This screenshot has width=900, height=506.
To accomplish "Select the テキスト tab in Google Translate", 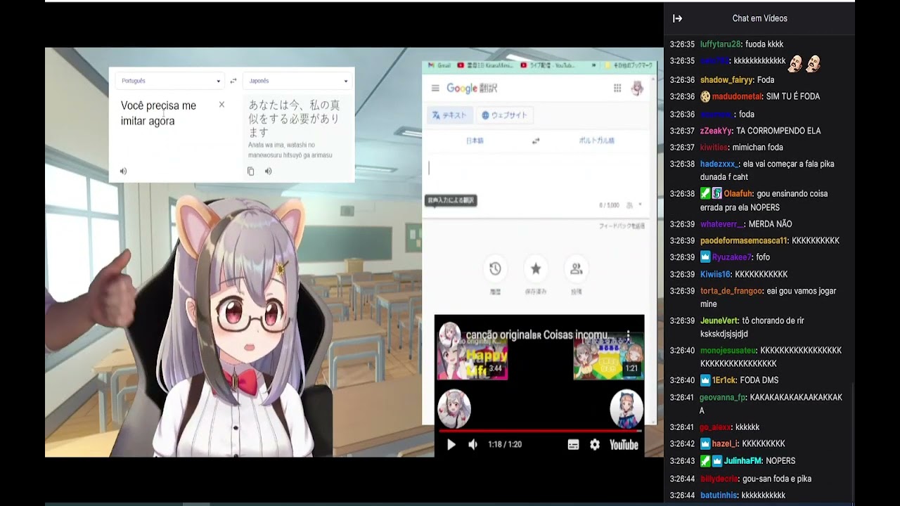I will point(449,115).
